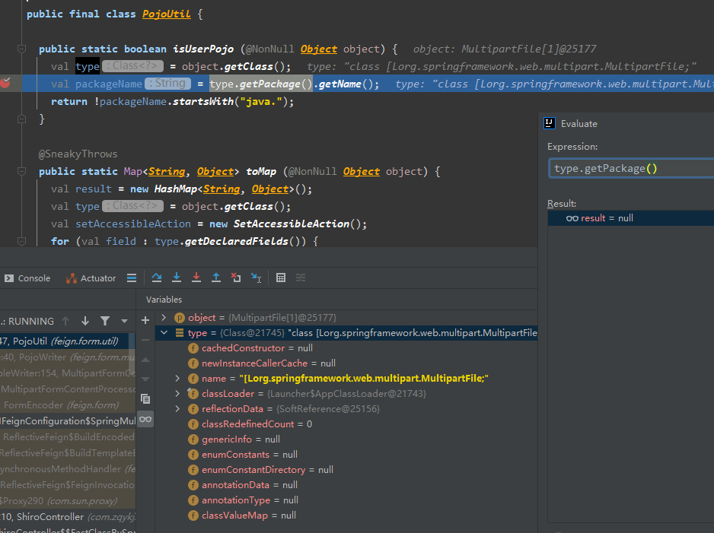
Task: Click the Step Over debugger icon
Action: click(157, 278)
